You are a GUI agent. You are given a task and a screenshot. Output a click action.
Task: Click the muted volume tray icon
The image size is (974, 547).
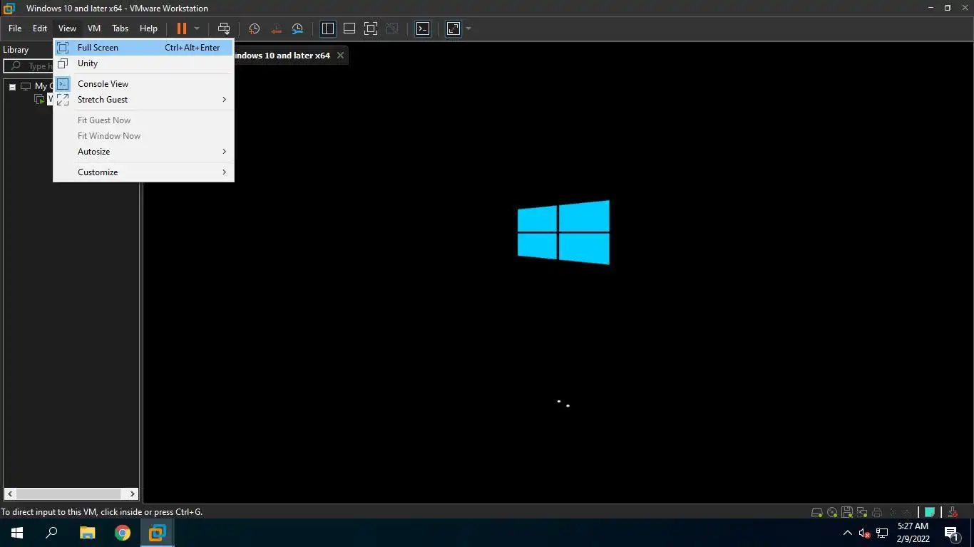pos(864,533)
